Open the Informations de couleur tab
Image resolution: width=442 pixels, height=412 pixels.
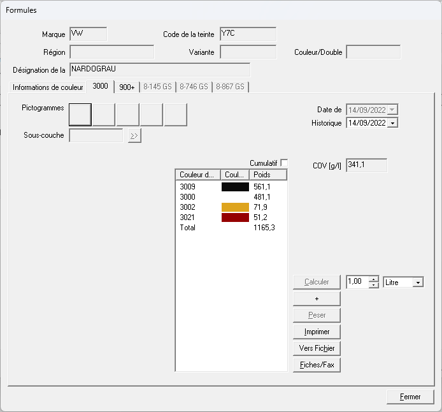click(x=48, y=87)
